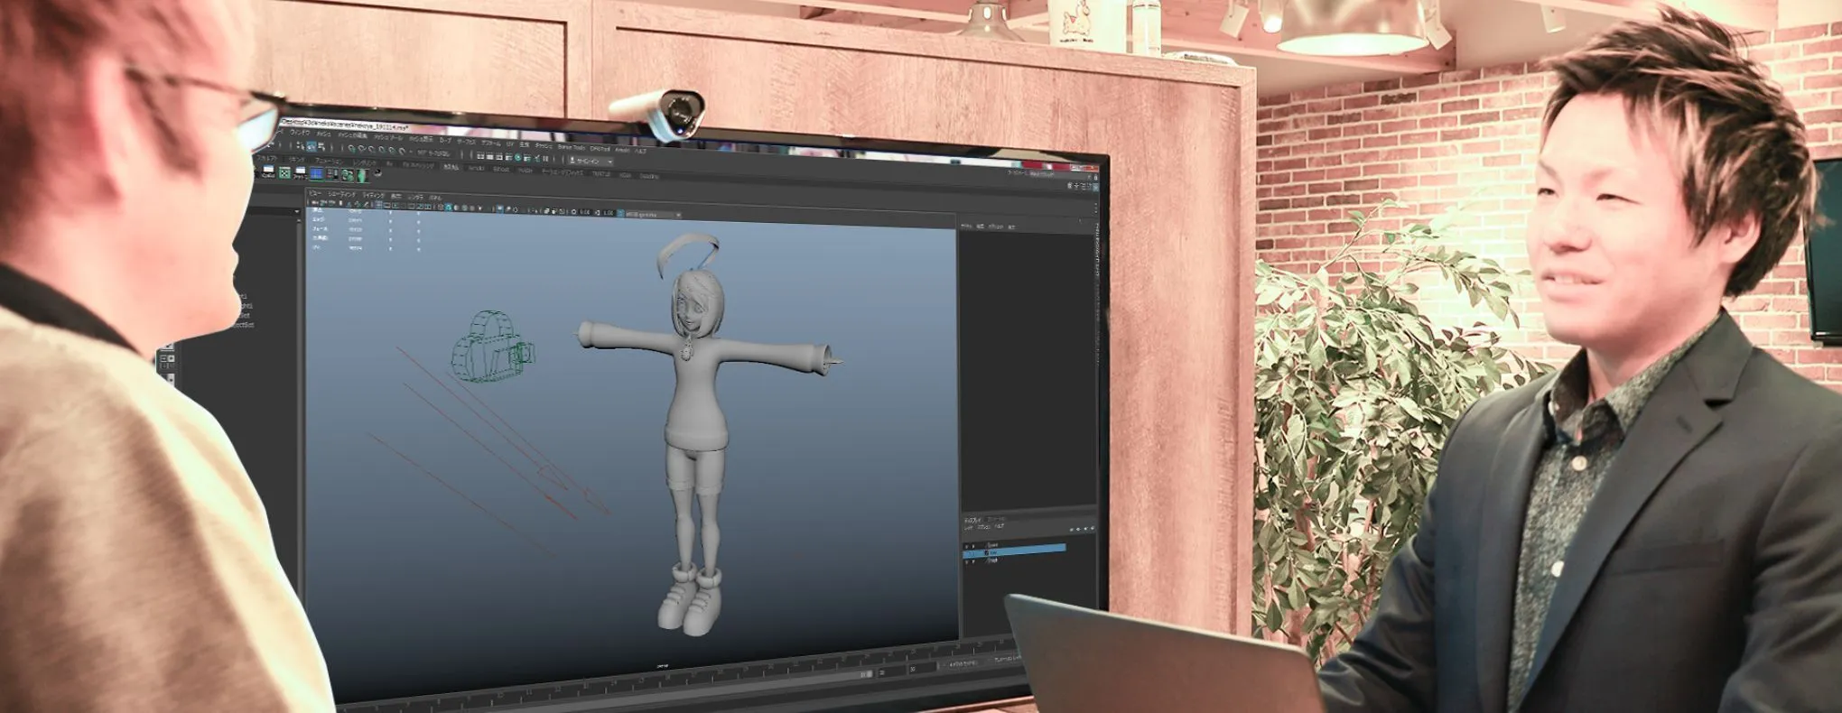Screen dimensions: 1842x713
Task: Select the highlighted selection mode icon in status line
Action: pos(312,146)
